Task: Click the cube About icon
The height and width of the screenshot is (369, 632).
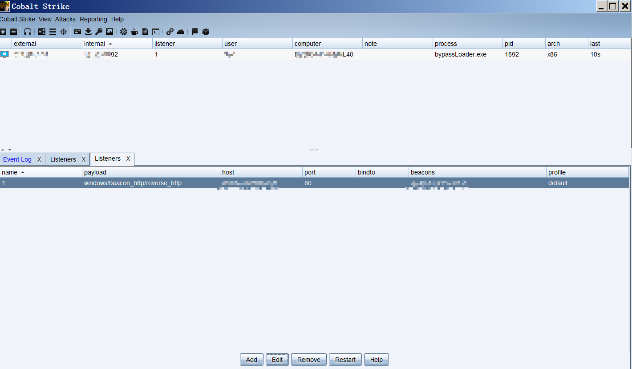Action: tap(206, 32)
